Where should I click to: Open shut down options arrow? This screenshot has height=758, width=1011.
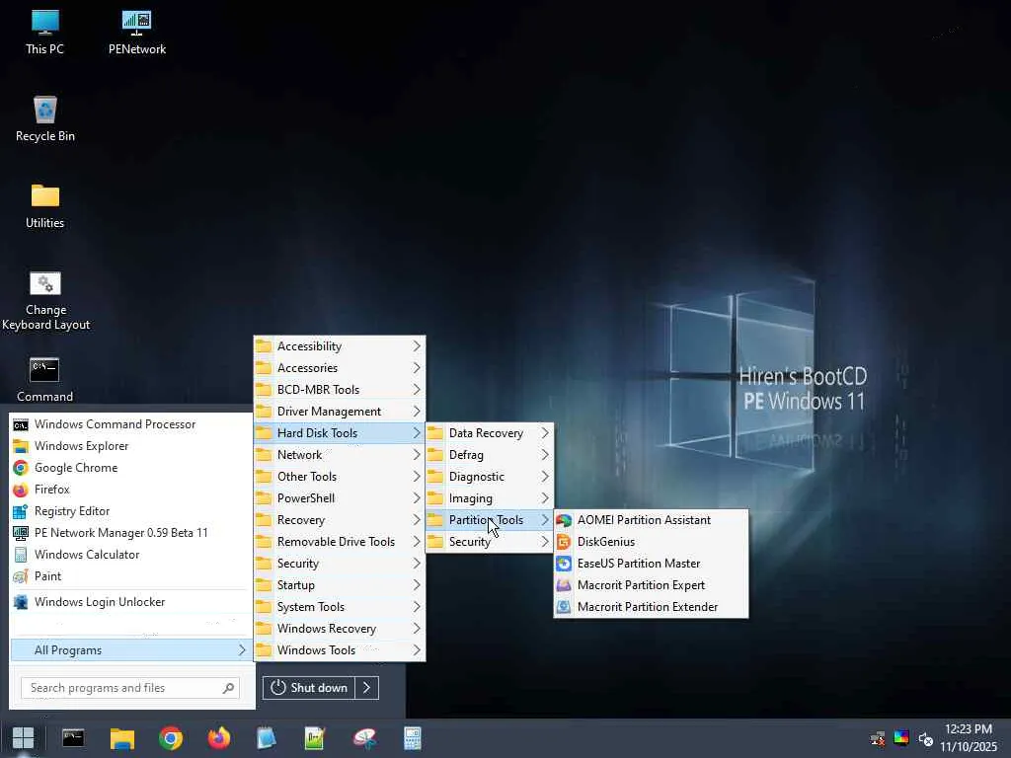(x=367, y=688)
